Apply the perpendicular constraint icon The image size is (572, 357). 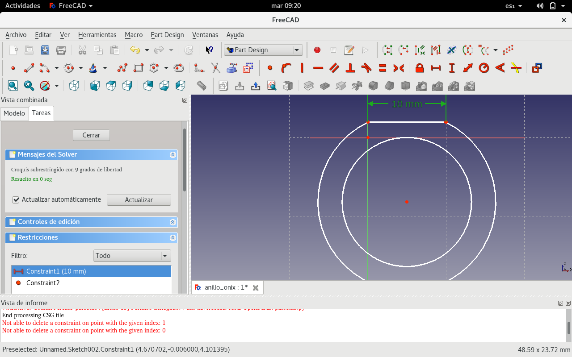(x=350, y=68)
